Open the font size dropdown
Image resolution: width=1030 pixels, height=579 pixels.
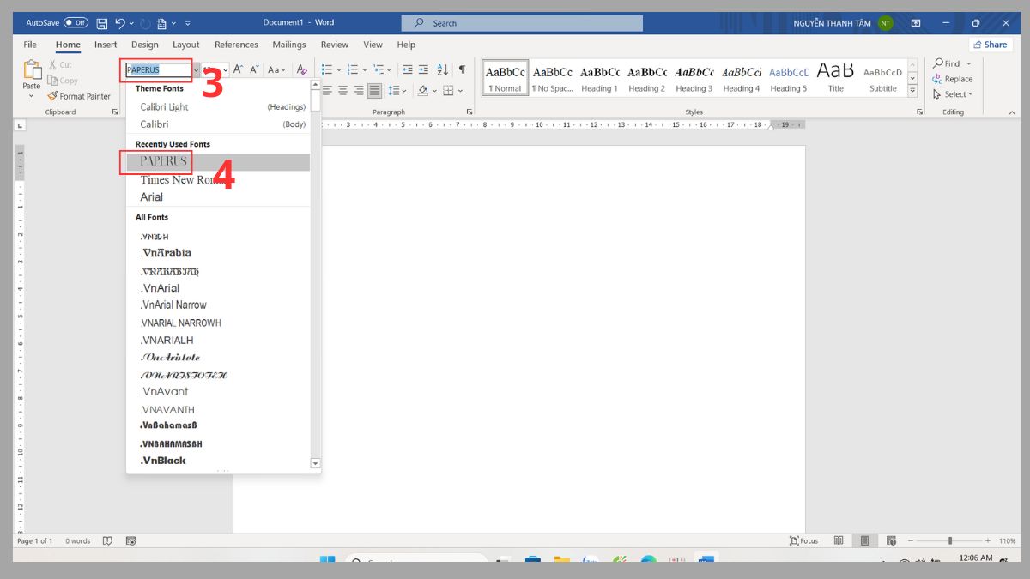pos(226,69)
